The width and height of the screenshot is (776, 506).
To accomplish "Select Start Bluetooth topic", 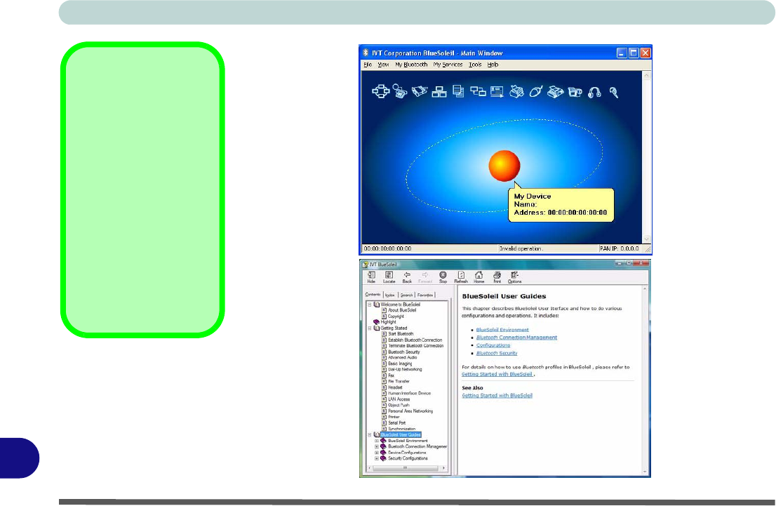I will pos(401,334).
